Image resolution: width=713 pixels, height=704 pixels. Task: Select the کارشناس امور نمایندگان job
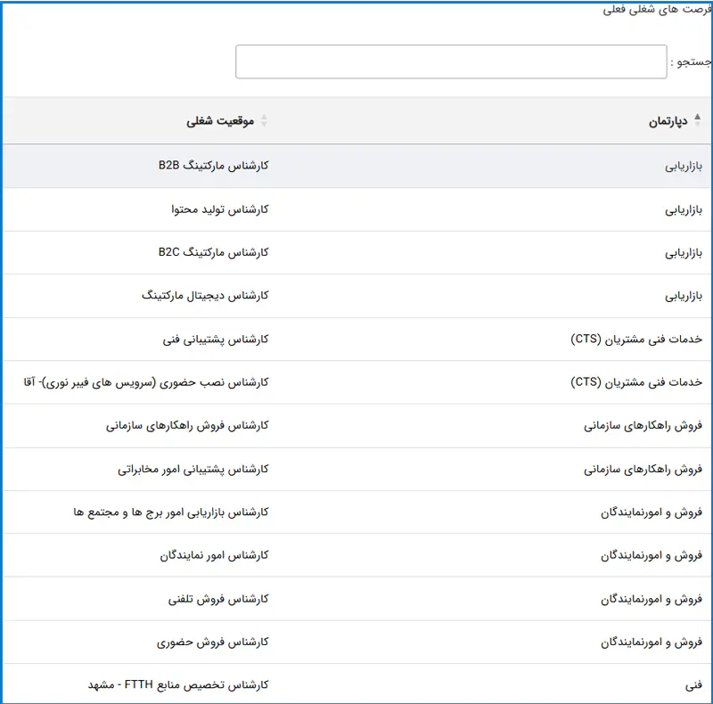coord(214,555)
